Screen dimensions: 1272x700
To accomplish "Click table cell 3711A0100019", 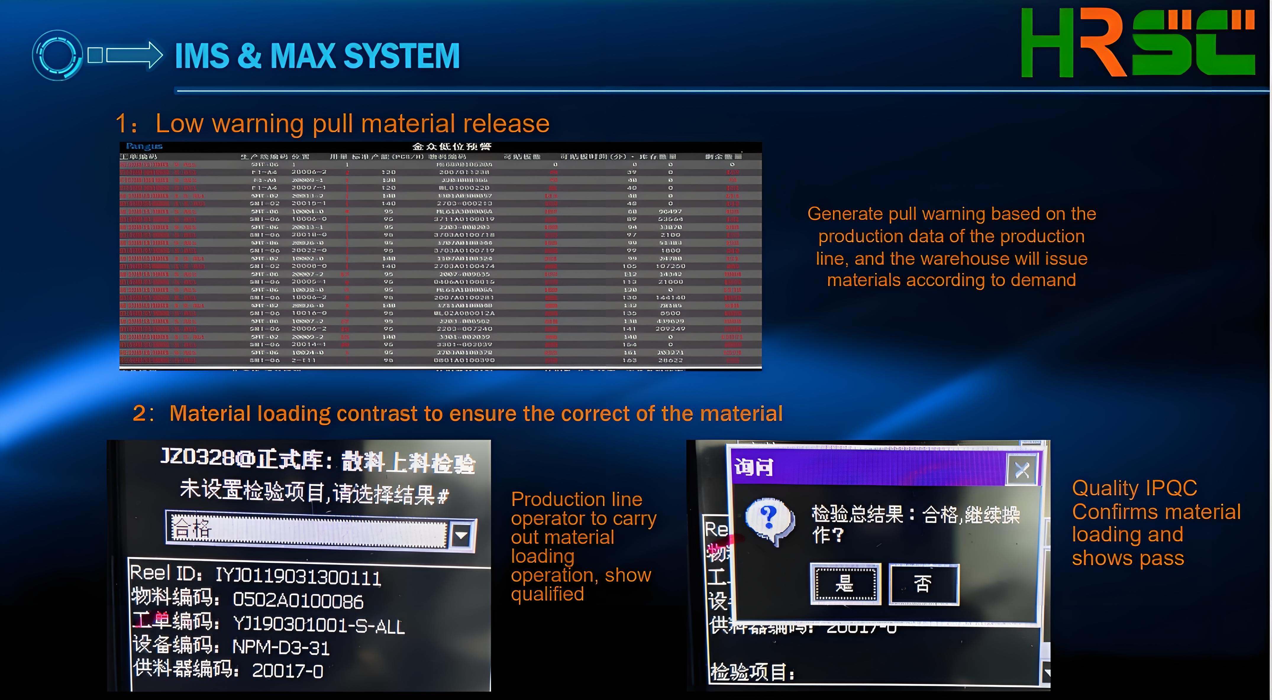I will click(464, 219).
